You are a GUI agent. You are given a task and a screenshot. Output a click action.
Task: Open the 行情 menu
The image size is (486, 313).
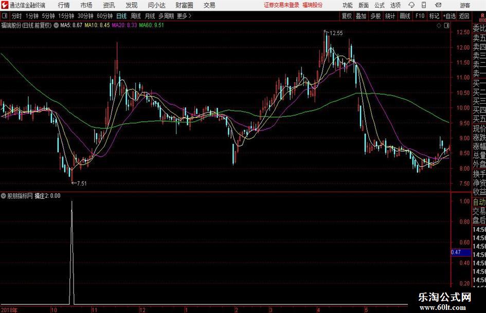pos(64,5)
